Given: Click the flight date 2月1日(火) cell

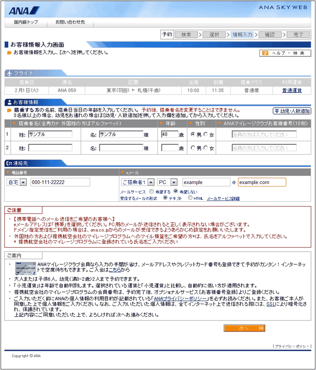Looking at the screenshot, I should pyautogui.click(x=26, y=90).
